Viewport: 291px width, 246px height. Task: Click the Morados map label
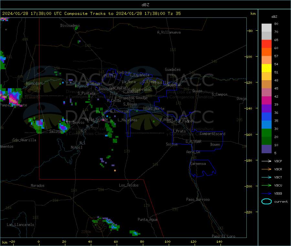pyautogui.click(x=38, y=186)
